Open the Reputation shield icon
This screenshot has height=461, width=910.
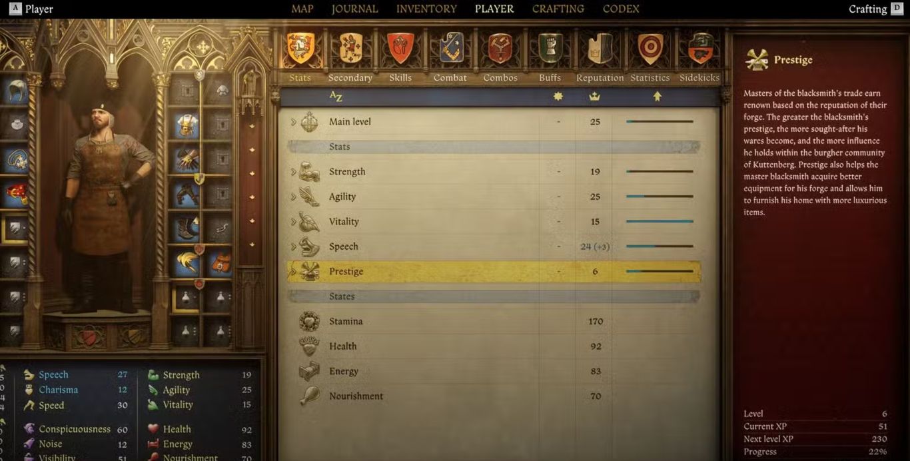pos(600,49)
